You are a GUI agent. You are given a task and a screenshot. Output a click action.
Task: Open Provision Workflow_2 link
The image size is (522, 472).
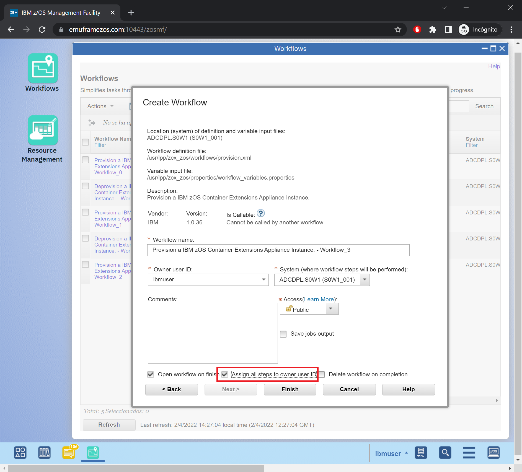click(113, 271)
